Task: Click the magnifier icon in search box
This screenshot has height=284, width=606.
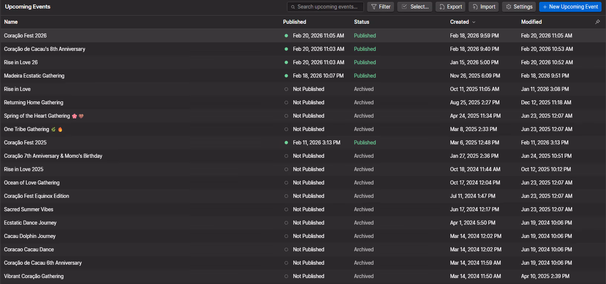Action: [x=293, y=7]
